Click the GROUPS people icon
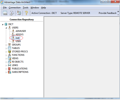 (x=9, y=45)
